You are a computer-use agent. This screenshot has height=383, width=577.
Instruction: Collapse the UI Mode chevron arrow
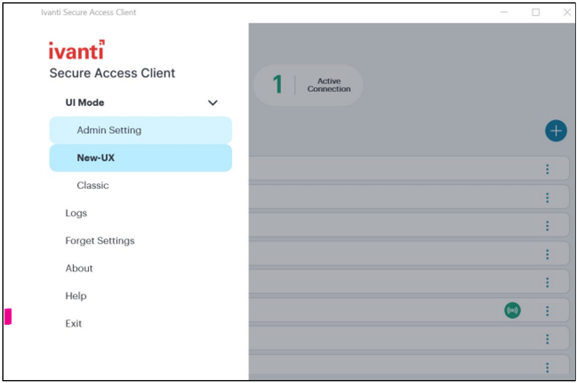pos(213,103)
